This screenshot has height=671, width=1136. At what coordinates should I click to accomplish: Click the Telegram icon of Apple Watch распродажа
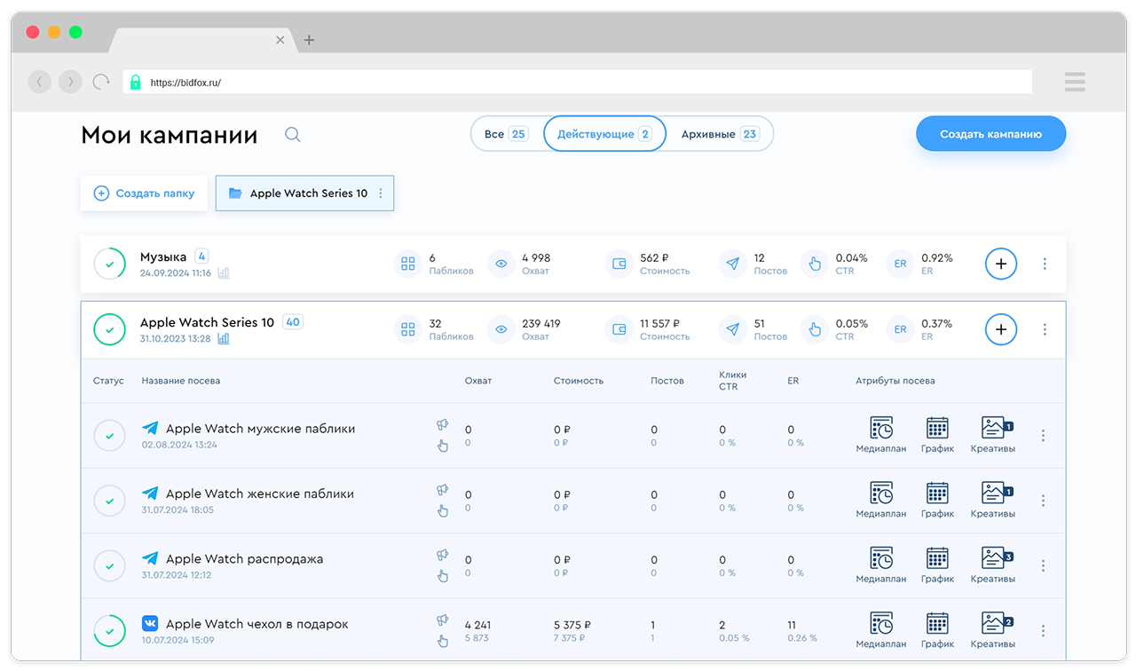[150, 558]
